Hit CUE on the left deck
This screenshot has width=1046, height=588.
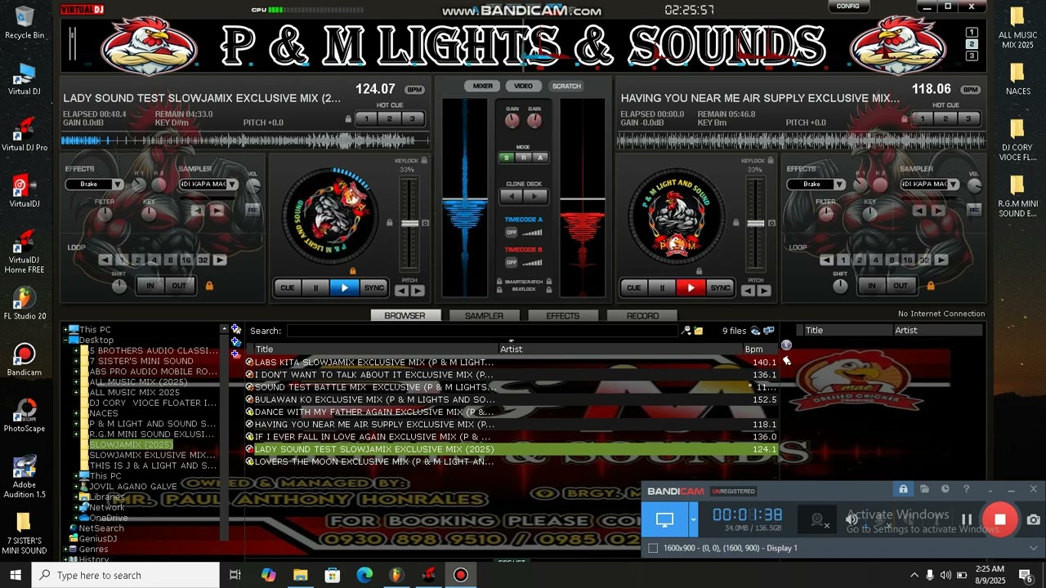point(287,287)
